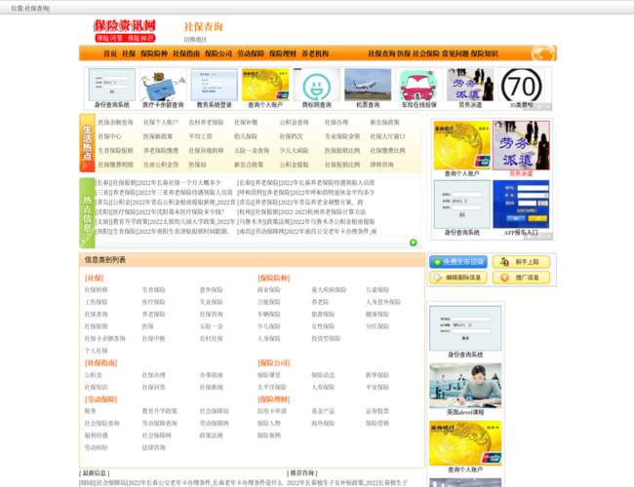634x487 pixels.
Task: Click the 公积金查询 hot link
Action: [x=294, y=123]
